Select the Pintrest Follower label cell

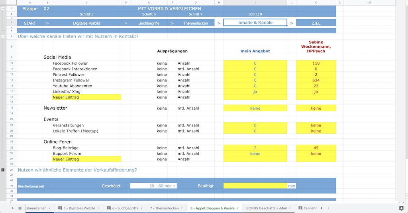click(x=86, y=75)
